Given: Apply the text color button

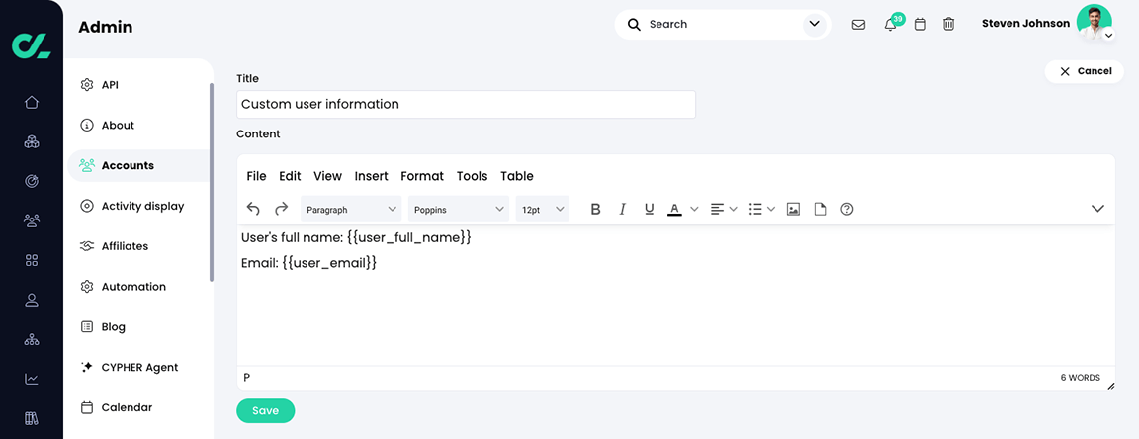Looking at the screenshot, I should pyautogui.click(x=675, y=210).
